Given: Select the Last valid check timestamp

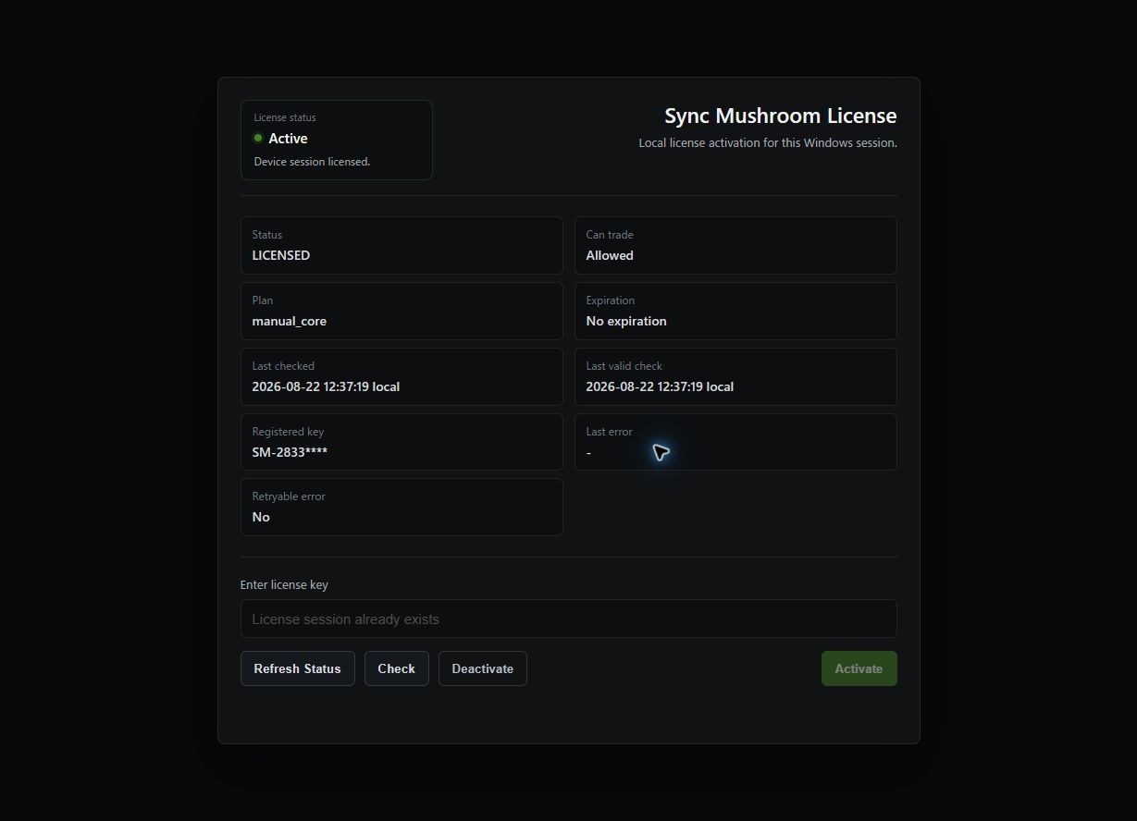Looking at the screenshot, I should [660, 386].
